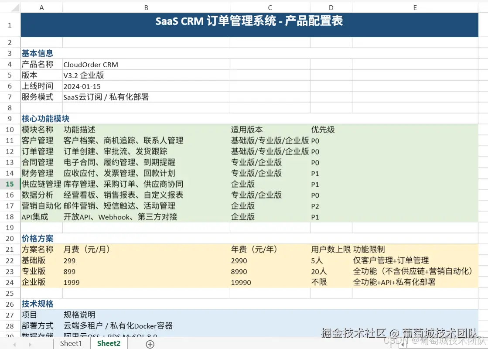Image resolution: width=488 pixels, height=349 pixels.
Task: Select the '优先级' header cell
Action: coord(331,130)
